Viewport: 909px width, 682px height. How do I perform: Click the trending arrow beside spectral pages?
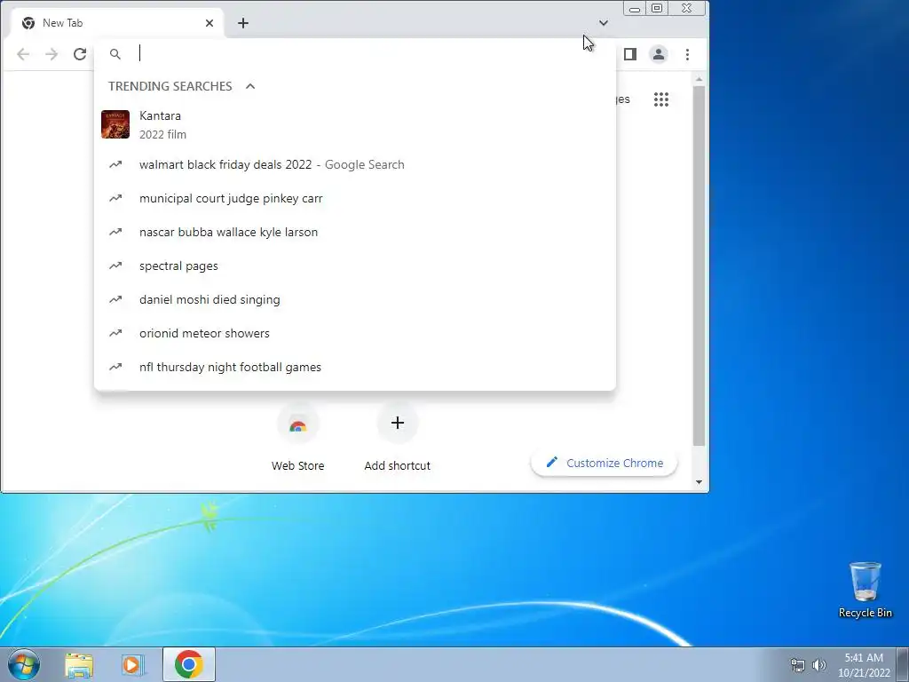[x=115, y=266]
